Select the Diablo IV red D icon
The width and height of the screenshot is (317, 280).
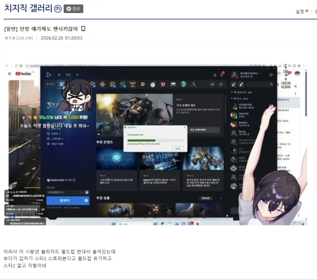tap(163, 84)
